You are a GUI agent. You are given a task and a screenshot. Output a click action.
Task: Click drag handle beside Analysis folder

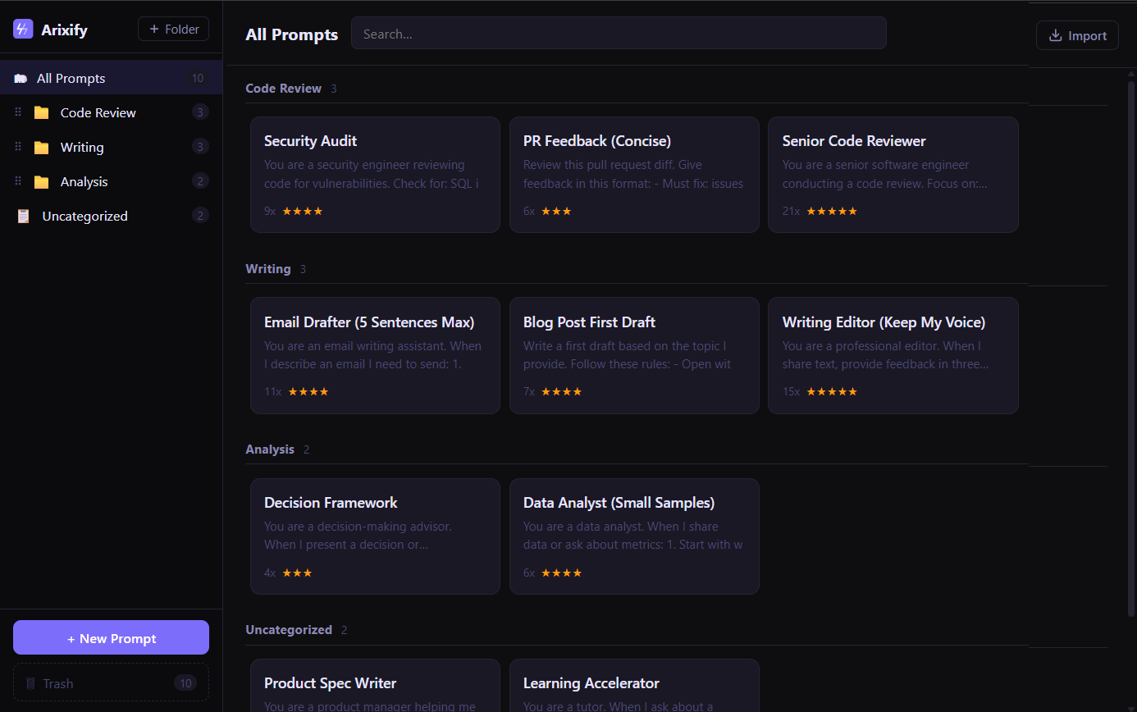point(18,181)
